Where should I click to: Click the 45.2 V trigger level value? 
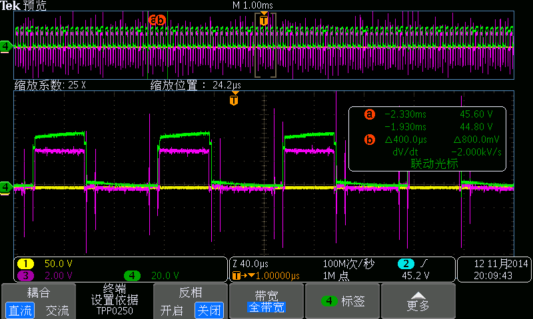pos(415,275)
